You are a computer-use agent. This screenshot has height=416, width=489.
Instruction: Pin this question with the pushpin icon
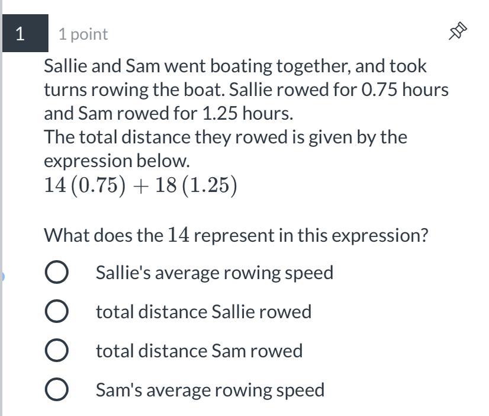(458, 31)
